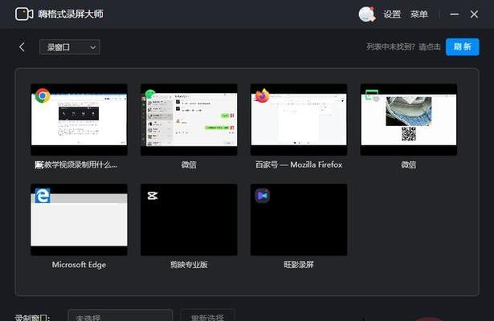
Task: Select the WeChat QR code window thumbnail
Action: click(409, 120)
